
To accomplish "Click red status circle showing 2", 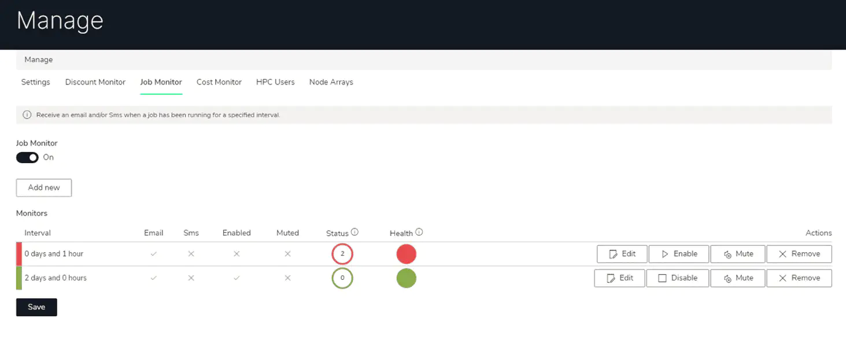I will click(342, 254).
